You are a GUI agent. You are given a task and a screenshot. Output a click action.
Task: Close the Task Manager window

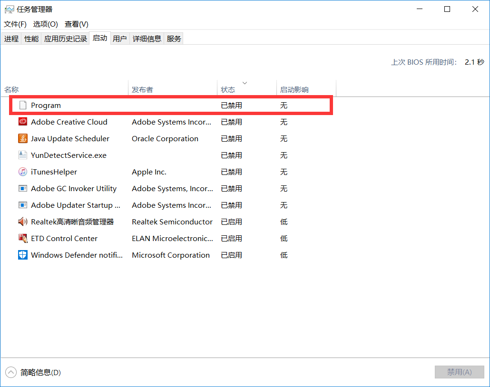pyautogui.click(x=475, y=9)
